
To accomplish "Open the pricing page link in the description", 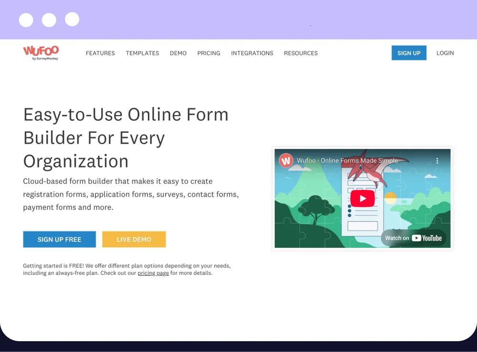I will pyautogui.click(x=153, y=273).
